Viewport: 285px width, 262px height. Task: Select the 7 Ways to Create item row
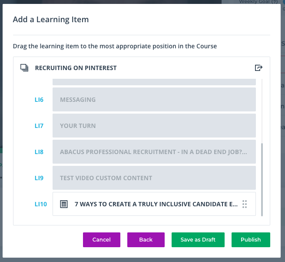154,204
